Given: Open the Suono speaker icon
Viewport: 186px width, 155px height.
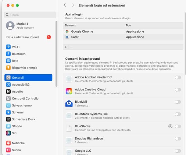Looking at the screenshot, I should point(8,150).
